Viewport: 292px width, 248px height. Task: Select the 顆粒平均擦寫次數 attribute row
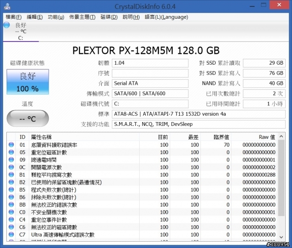click(x=142, y=175)
